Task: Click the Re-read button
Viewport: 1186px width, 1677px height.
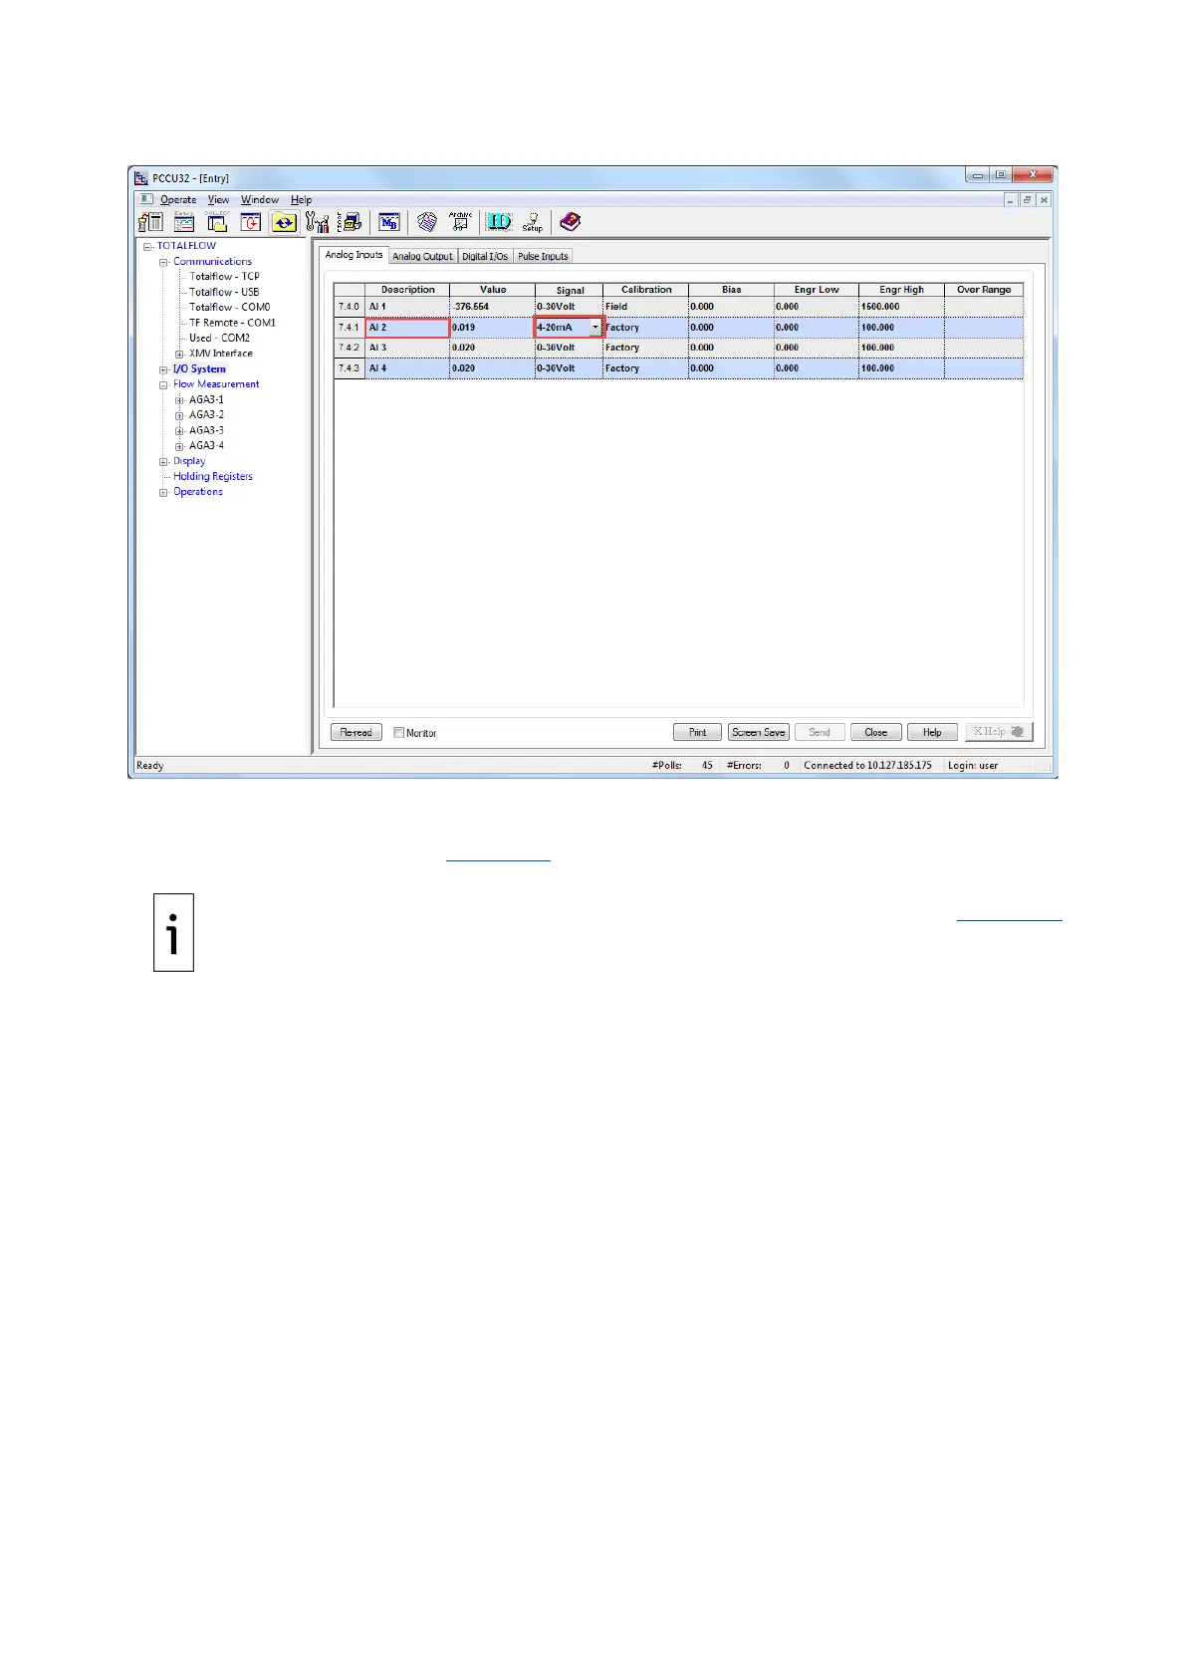Action: pos(356,733)
